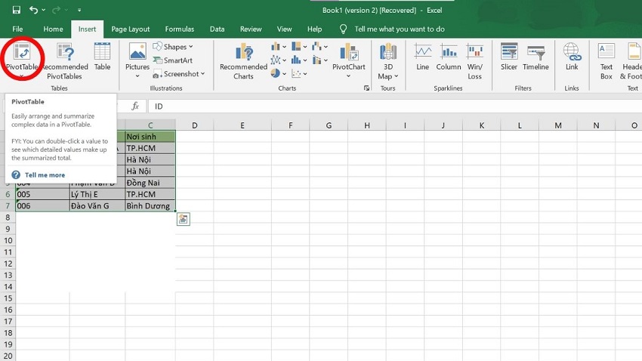The width and height of the screenshot is (642, 361).
Task: Insert a Column sparkline
Action: pos(448,57)
